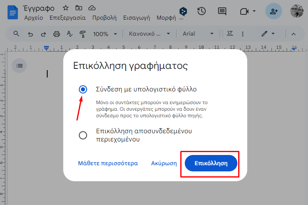308x205 pixels.
Task: Open the Εισαγωγή menu
Action: [x=136, y=18]
